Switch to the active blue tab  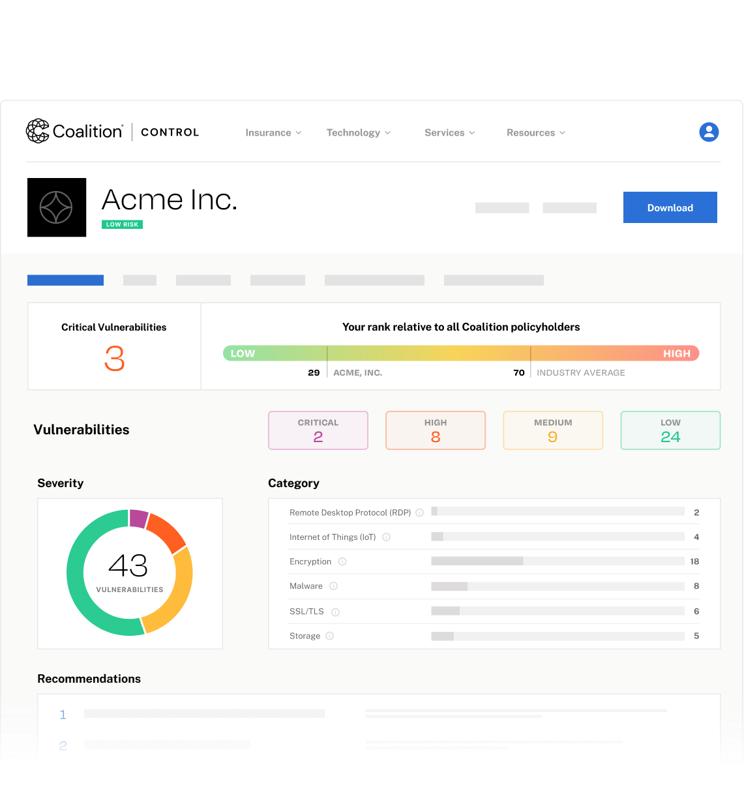pos(65,280)
